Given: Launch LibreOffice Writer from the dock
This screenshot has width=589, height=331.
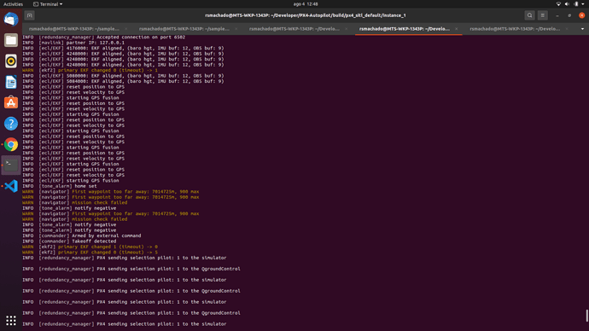Looking at the screenshot, I should pyautogui.click(x=11, y=82).
